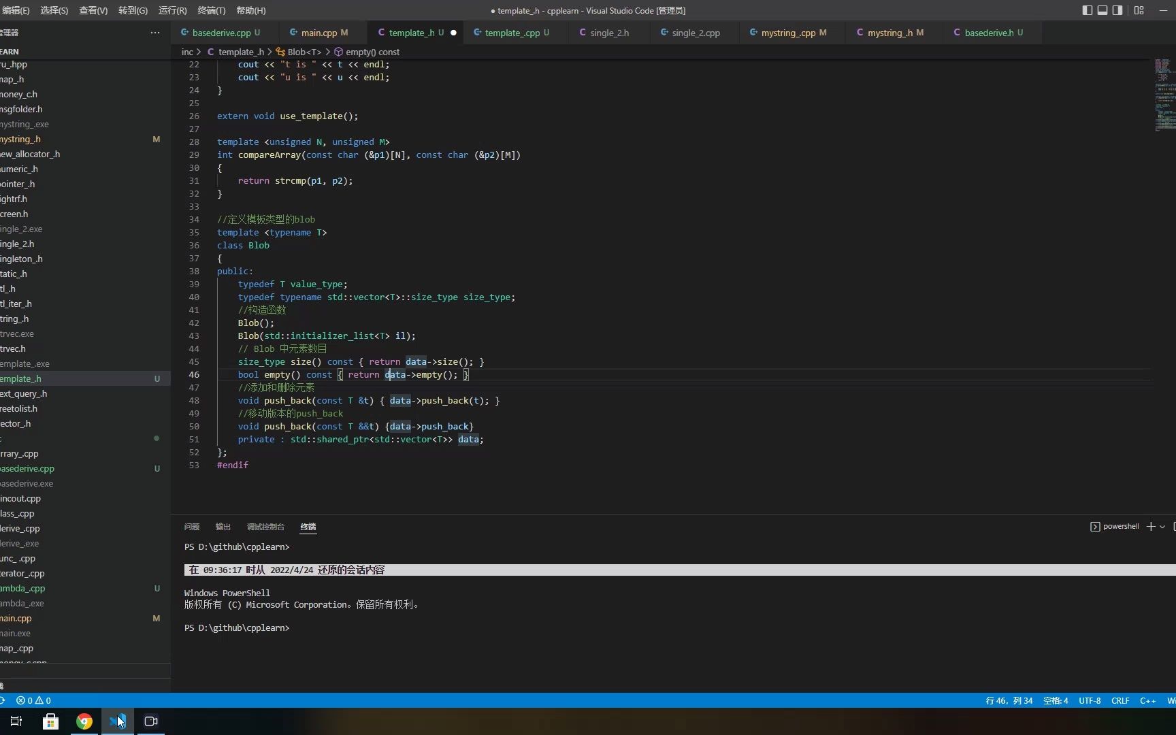Image resolution: width=1176 pixels, height=735 pixels.
Task: Open msgfolder.h in explorer
Action: click(85, 109)
